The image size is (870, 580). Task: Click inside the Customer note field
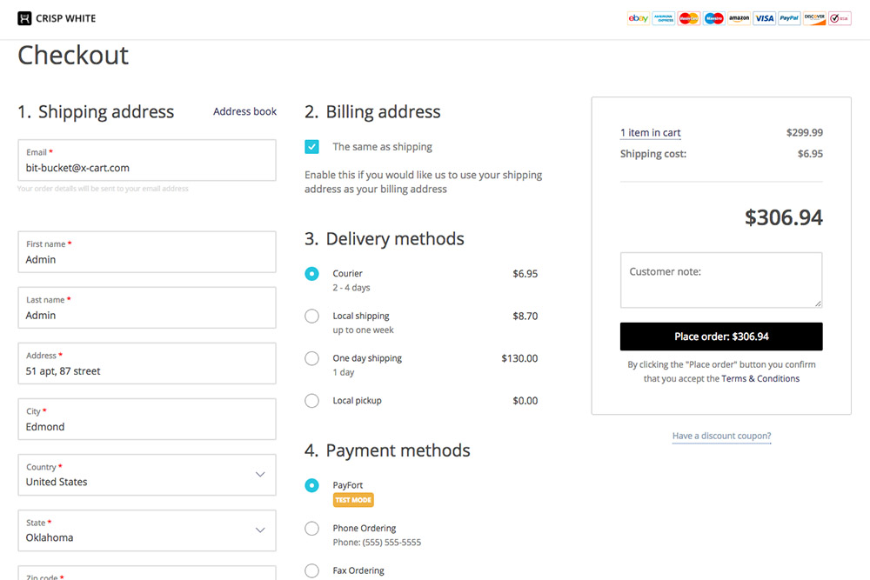[x=720, y=280]
